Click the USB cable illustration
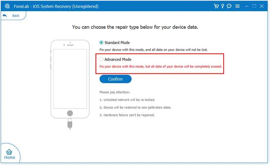The width and height of the screenshot is (270, 165). (x=70, y=124)
